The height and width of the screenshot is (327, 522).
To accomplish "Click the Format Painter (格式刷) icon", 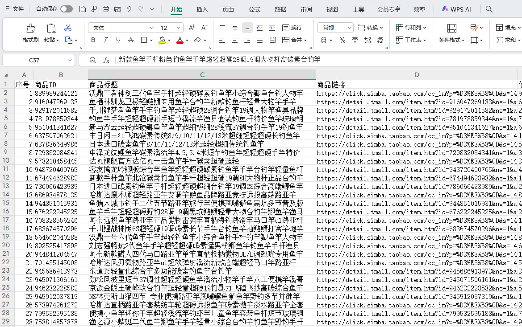I will coord(31,29).
